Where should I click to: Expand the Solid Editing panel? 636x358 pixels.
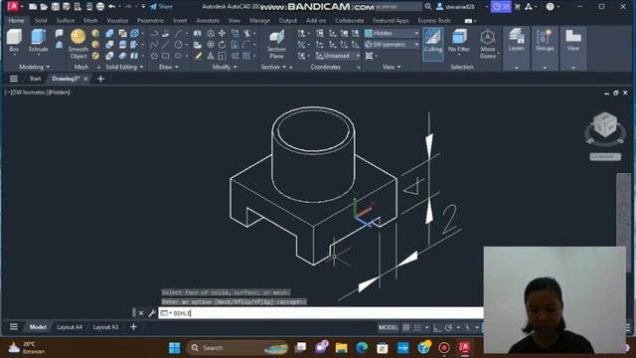124,67
